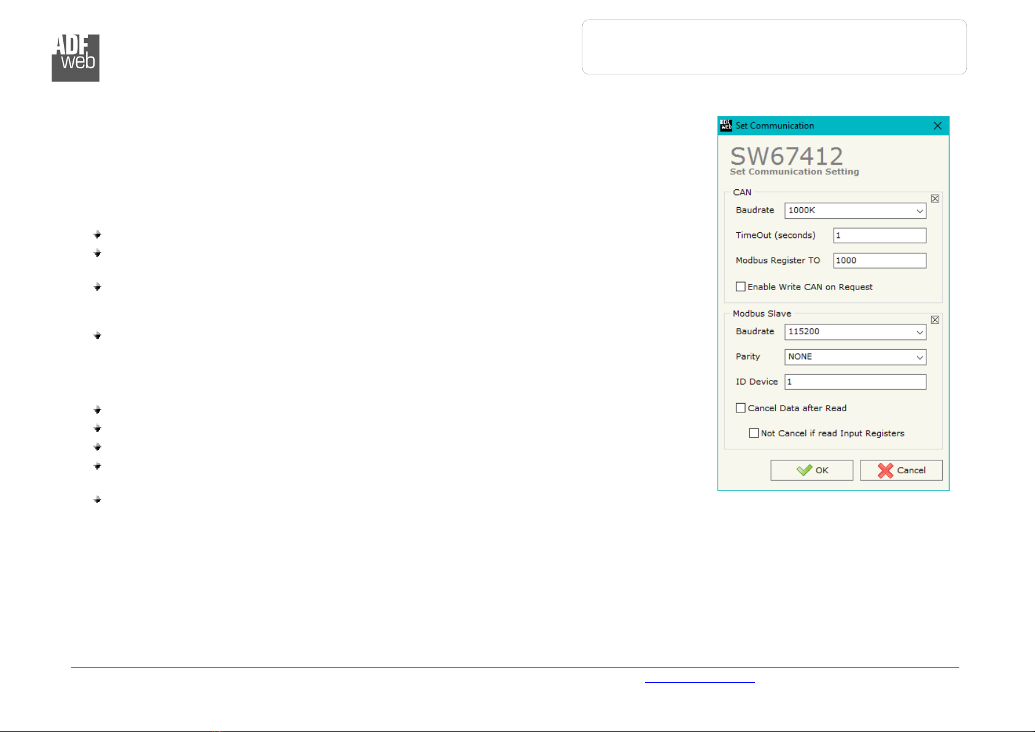
Task: Toggle Cancel Data after Read checkbox
Action: 741,407
